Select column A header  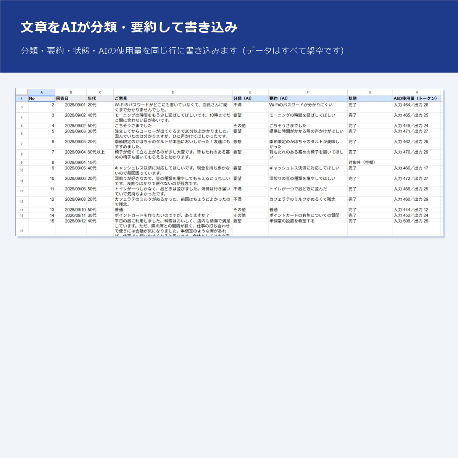pyautogui.click(x=42, y=92)
